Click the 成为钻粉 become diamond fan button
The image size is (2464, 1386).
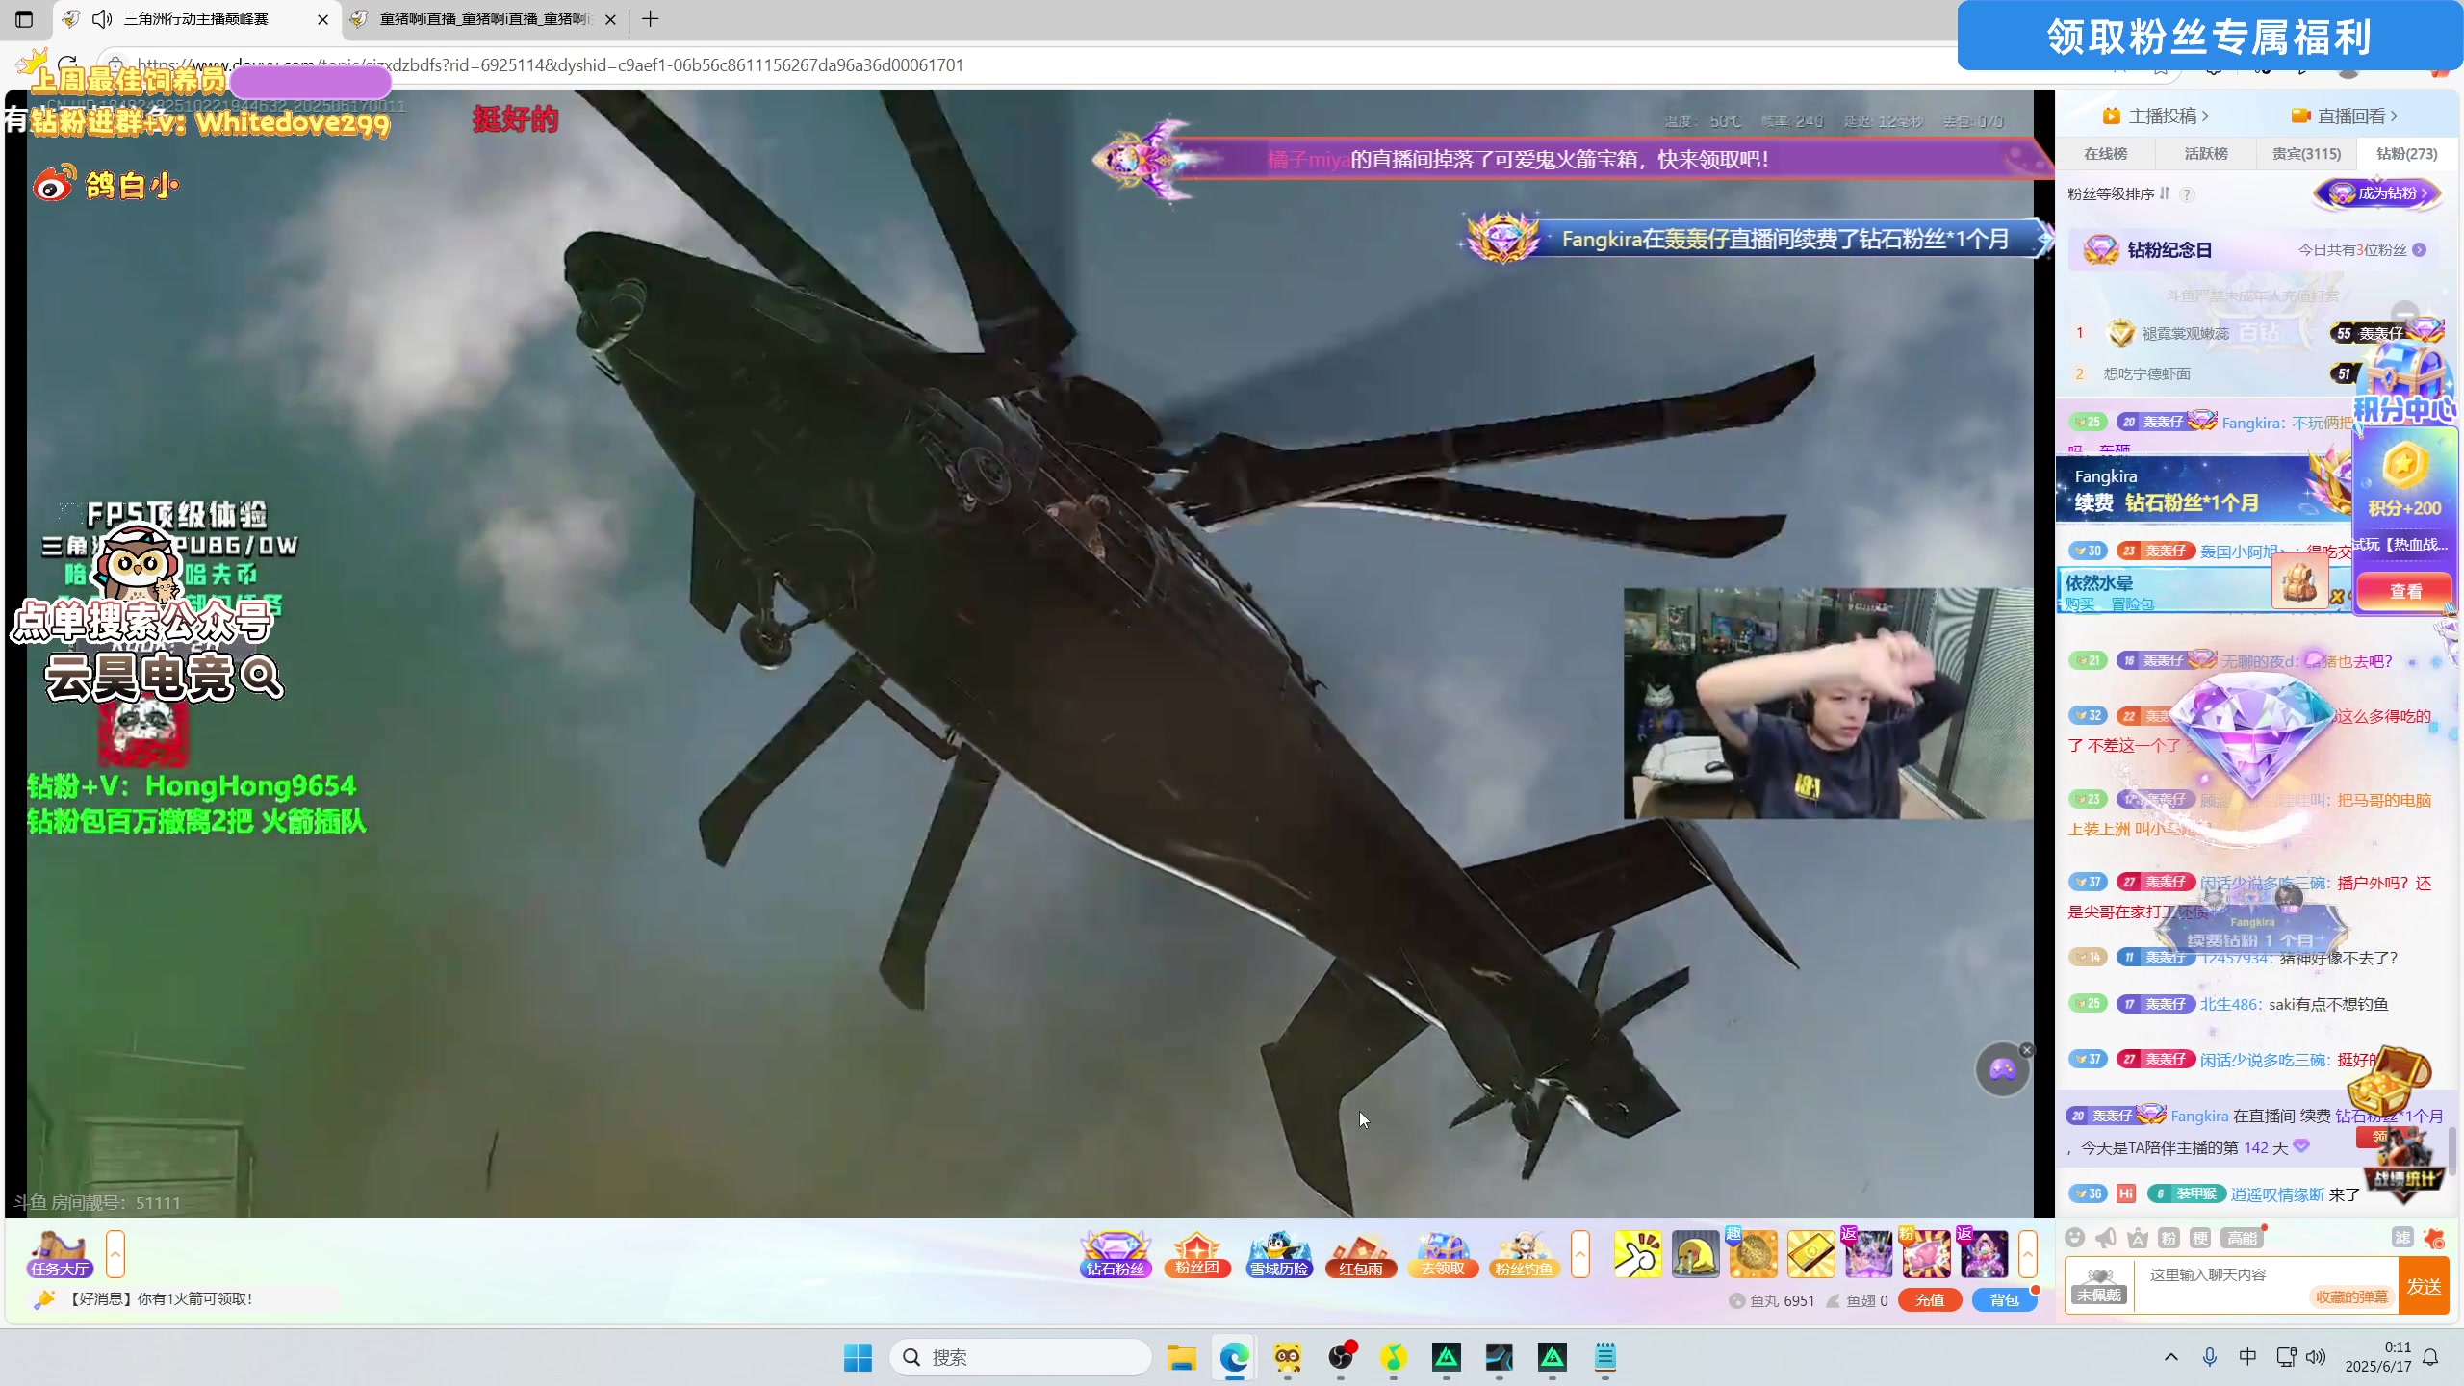(2377, 193)
